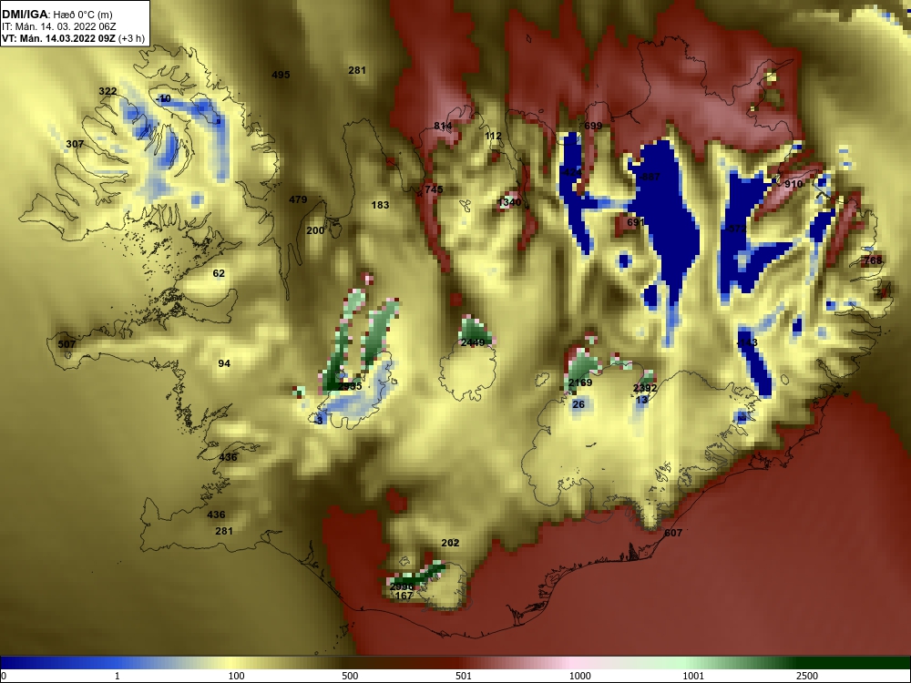The height and width of the screenshot is (683, 911).
Task: Click the colour scale label 0
Action: tap(4, 676)
